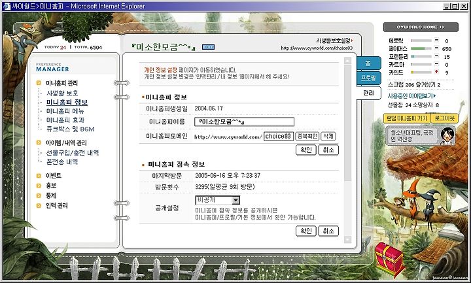Click the 로그아웃 button
The height and width of the screenshot is (283, 471).
(445, 118)
